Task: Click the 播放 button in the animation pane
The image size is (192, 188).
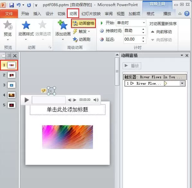Action: 132,66
